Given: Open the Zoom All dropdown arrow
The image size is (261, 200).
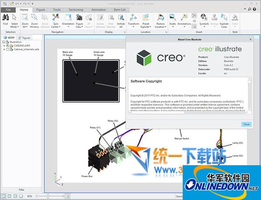Looking at the screenshot, I should [27, 27].
